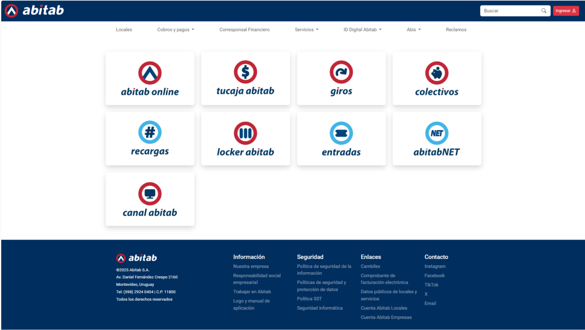585x330 pixels.
Task: Focus the Buscar search field
Action: pyautogui.click(x=510, y=11)
